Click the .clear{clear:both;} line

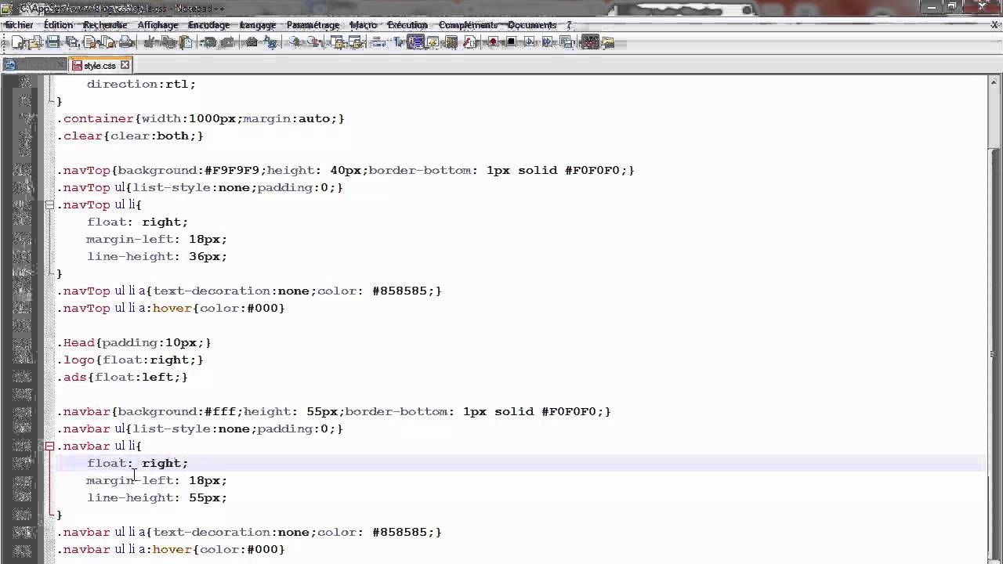(x=130, y=136)
